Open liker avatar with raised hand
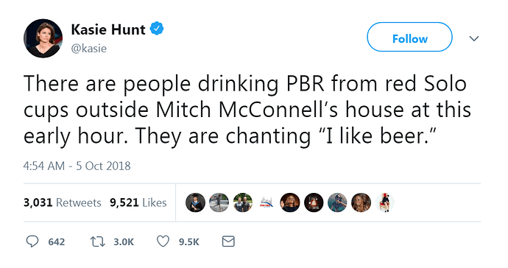Viewport: 508px width, 268px height. (290, 202)
